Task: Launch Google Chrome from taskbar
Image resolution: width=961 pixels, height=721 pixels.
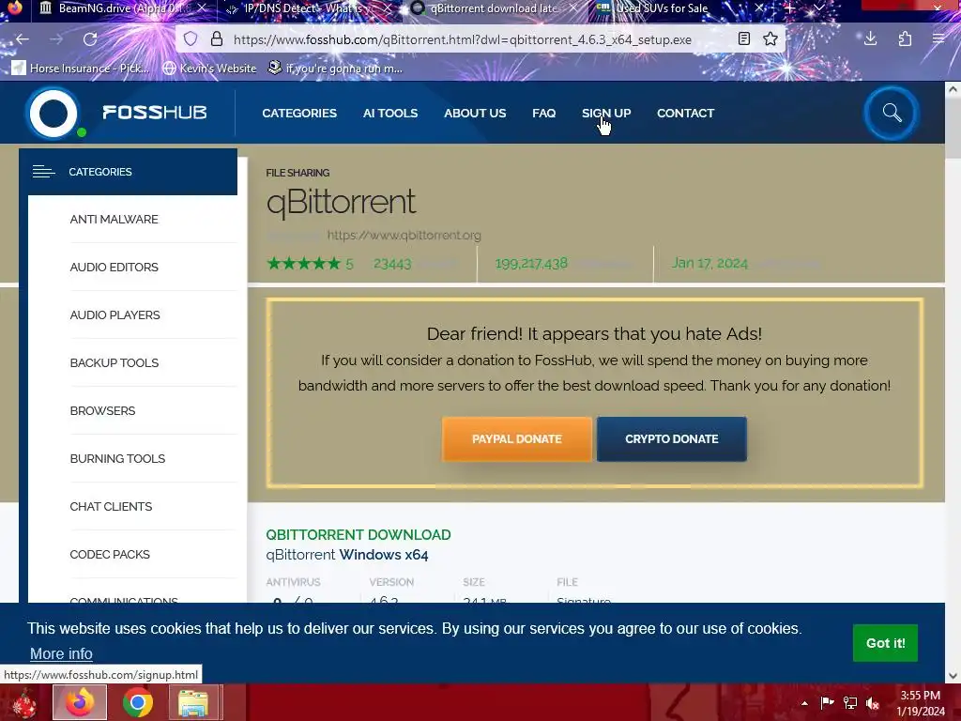Action: pyautogui.click(x=137, y=702)
